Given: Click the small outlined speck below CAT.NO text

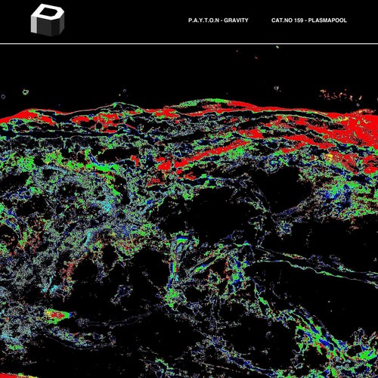Looking at the screenshot, I should coord(277,88).
